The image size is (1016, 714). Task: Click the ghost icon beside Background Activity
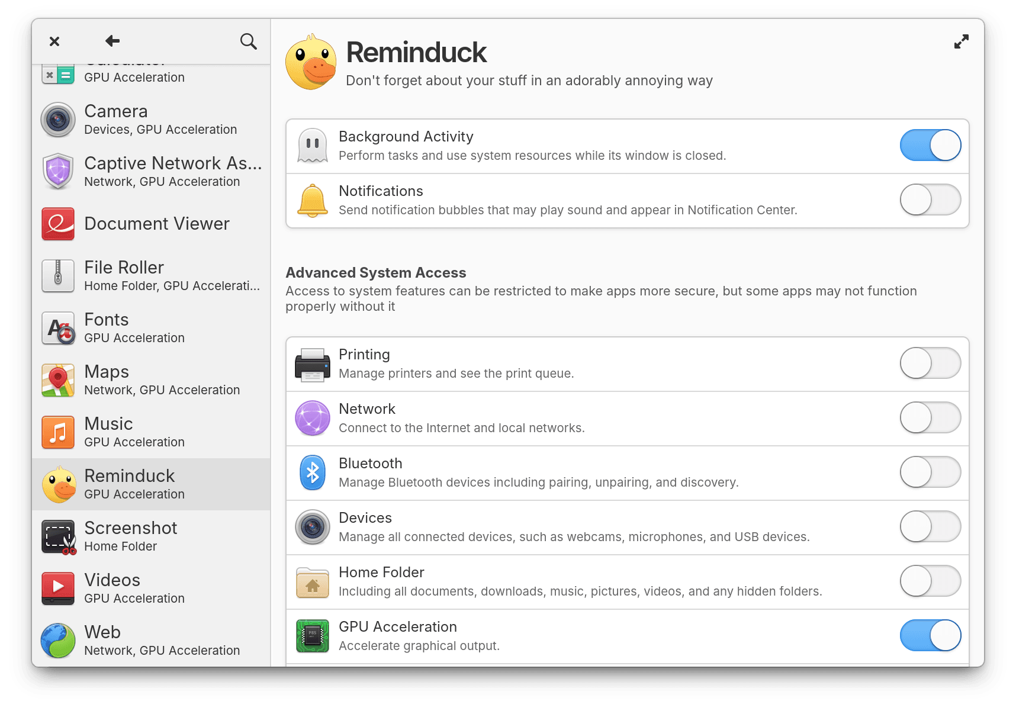[312, 145]
